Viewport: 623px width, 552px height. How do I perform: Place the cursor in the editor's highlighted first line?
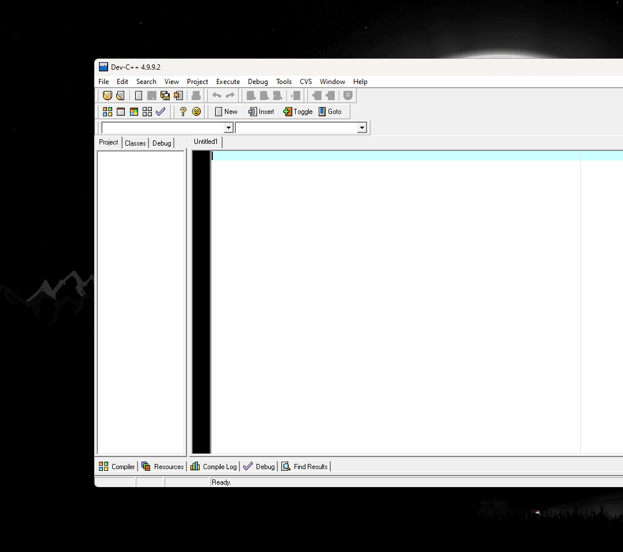(417, 155)
